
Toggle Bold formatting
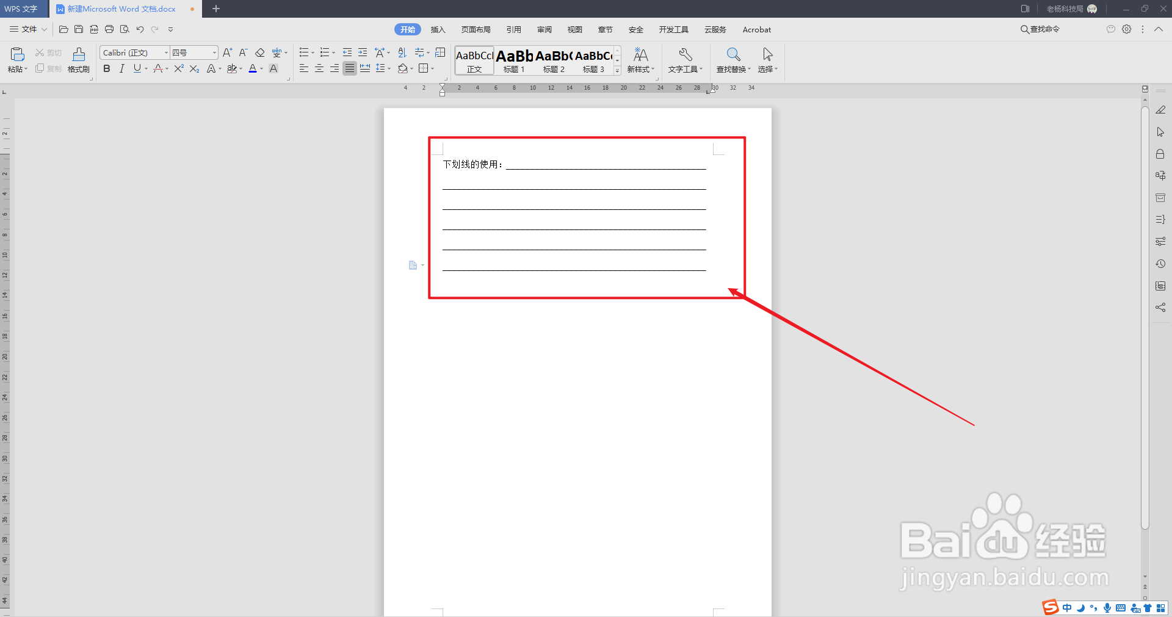click(x=107, y=68)
